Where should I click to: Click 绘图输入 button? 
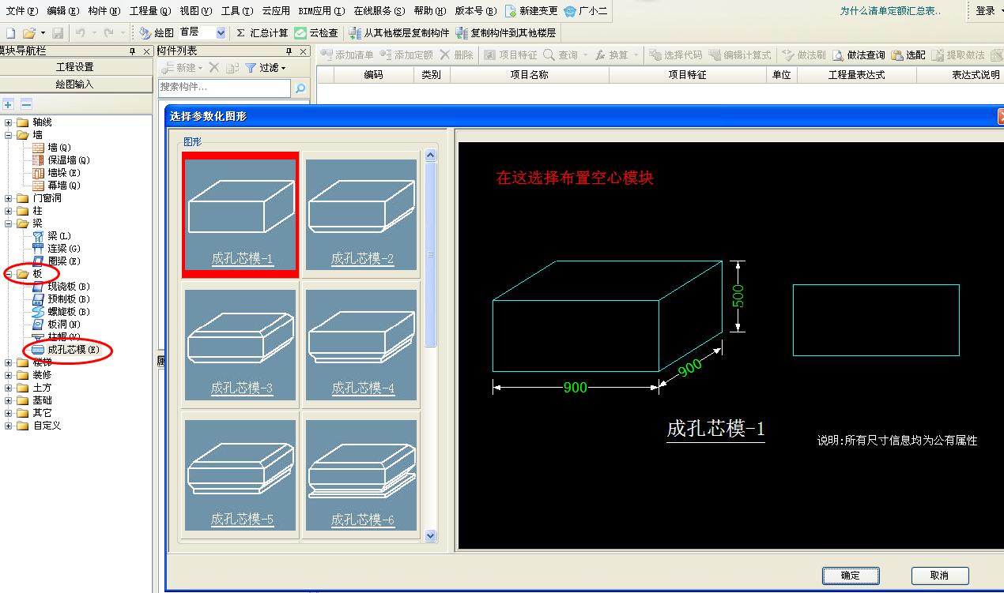tap(75, 84)
